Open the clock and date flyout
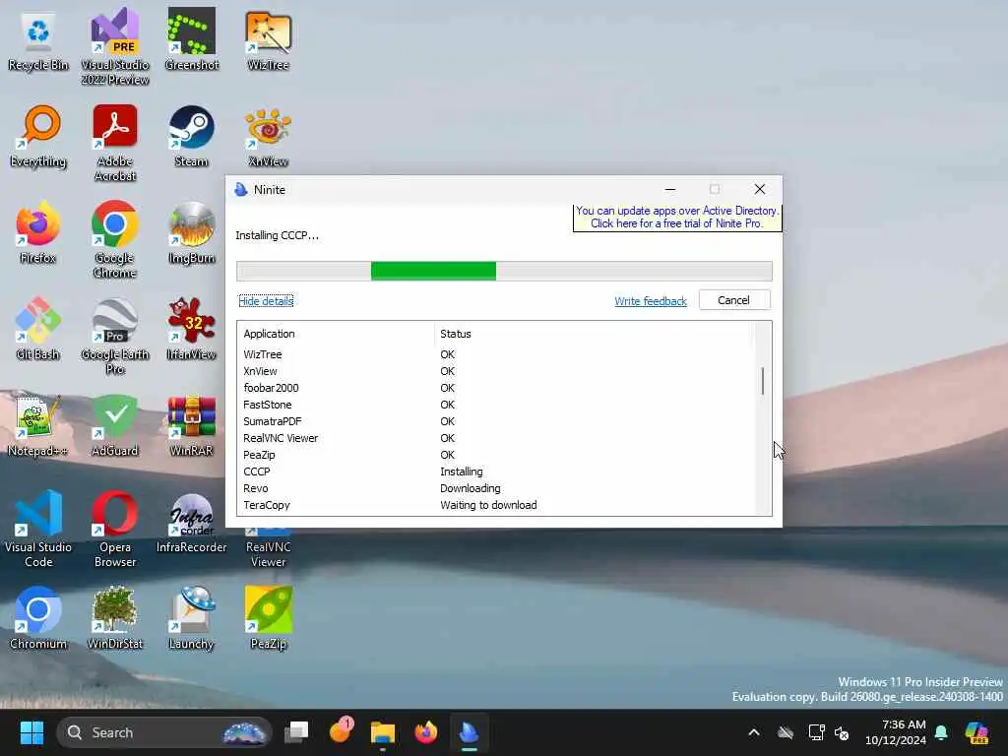The width and height of the screenshot is (1008, 756). [x=896, y=732]
